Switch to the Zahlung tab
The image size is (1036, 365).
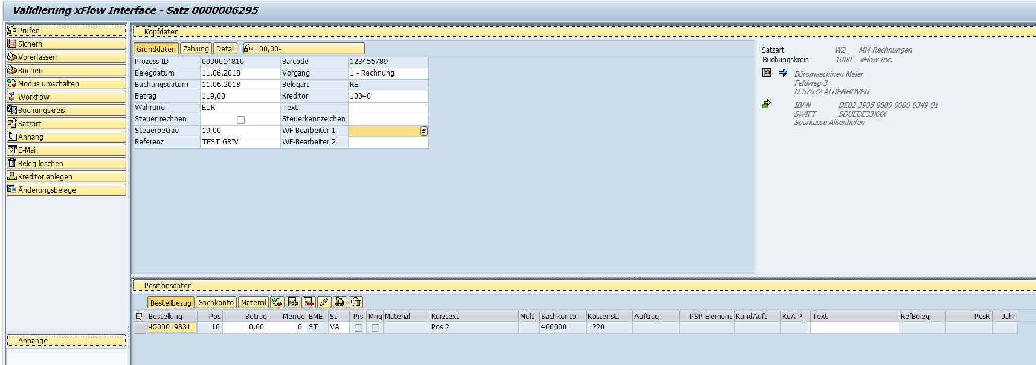point(196,49)
